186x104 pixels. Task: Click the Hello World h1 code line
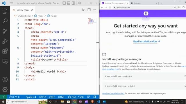coord(49,71)
